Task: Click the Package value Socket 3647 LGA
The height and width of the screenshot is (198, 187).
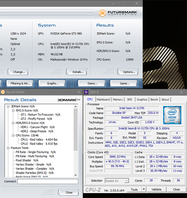Action: coord(132,117)
